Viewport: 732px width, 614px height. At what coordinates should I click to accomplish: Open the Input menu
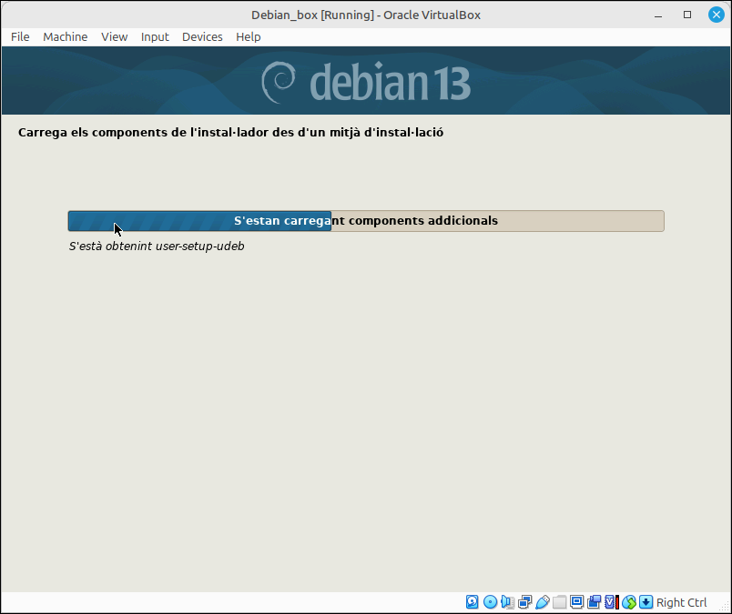(155, 37)
